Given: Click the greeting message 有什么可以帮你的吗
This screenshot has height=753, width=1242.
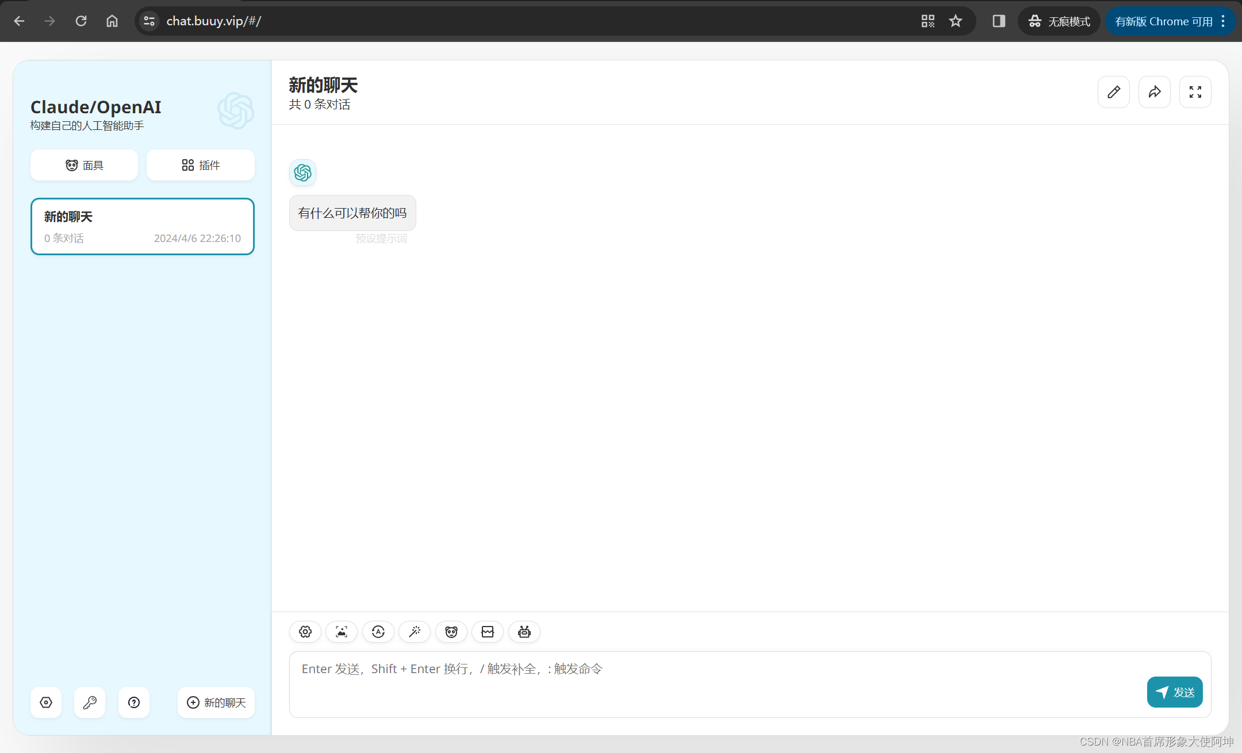Looking at the screenshot, I should [352, 213].
